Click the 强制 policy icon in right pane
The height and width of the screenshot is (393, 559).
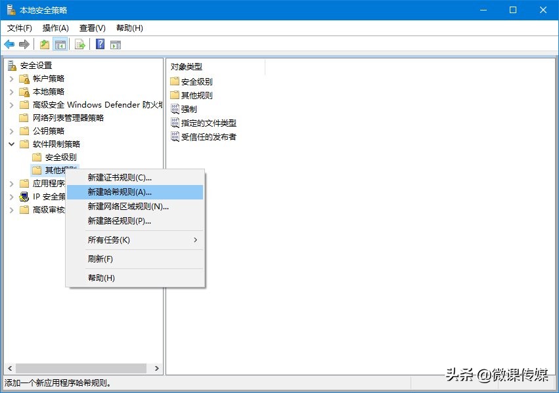tap(175, 109)
